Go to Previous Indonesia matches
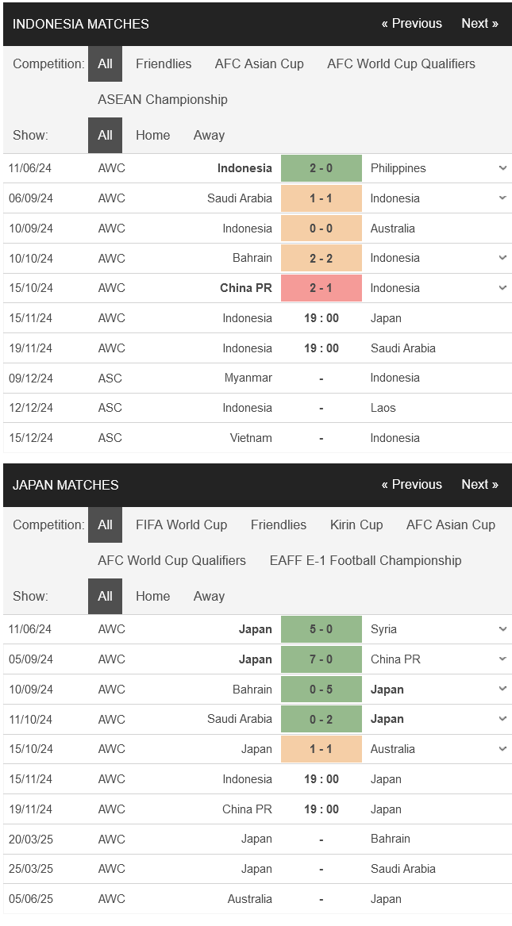Viewport: 512px width, 926px height. click(411, 24)
